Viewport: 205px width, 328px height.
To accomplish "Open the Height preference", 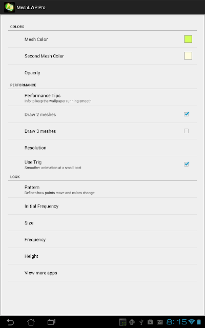I will tap(102, 256).
